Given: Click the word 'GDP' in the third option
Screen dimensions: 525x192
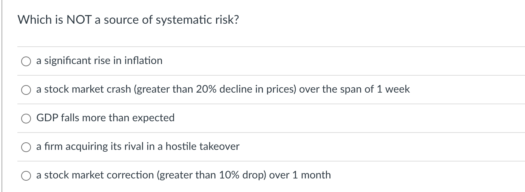Looking at the screenshot, I should (46, 118).
